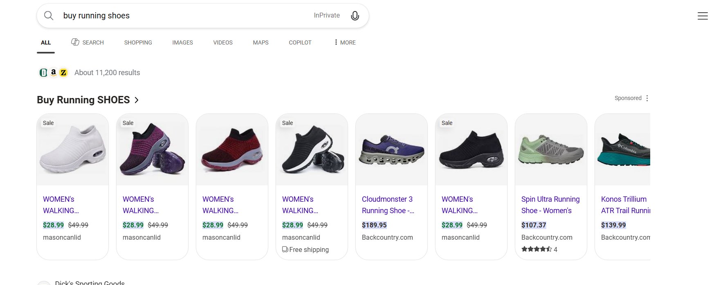The image size is (723, 285).
Task: Open the Sponsored ad options dots
Action: coord(647,98)
